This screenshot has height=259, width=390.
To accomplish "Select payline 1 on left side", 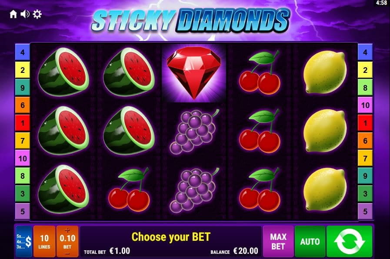I will [23, 123].
